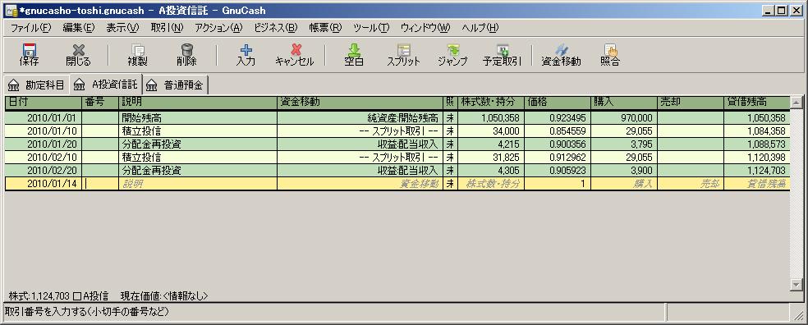Screen dimensions: 808x325
Task: Open the 予定取引 scheduled transaction icon
Action: coord(502,55)
